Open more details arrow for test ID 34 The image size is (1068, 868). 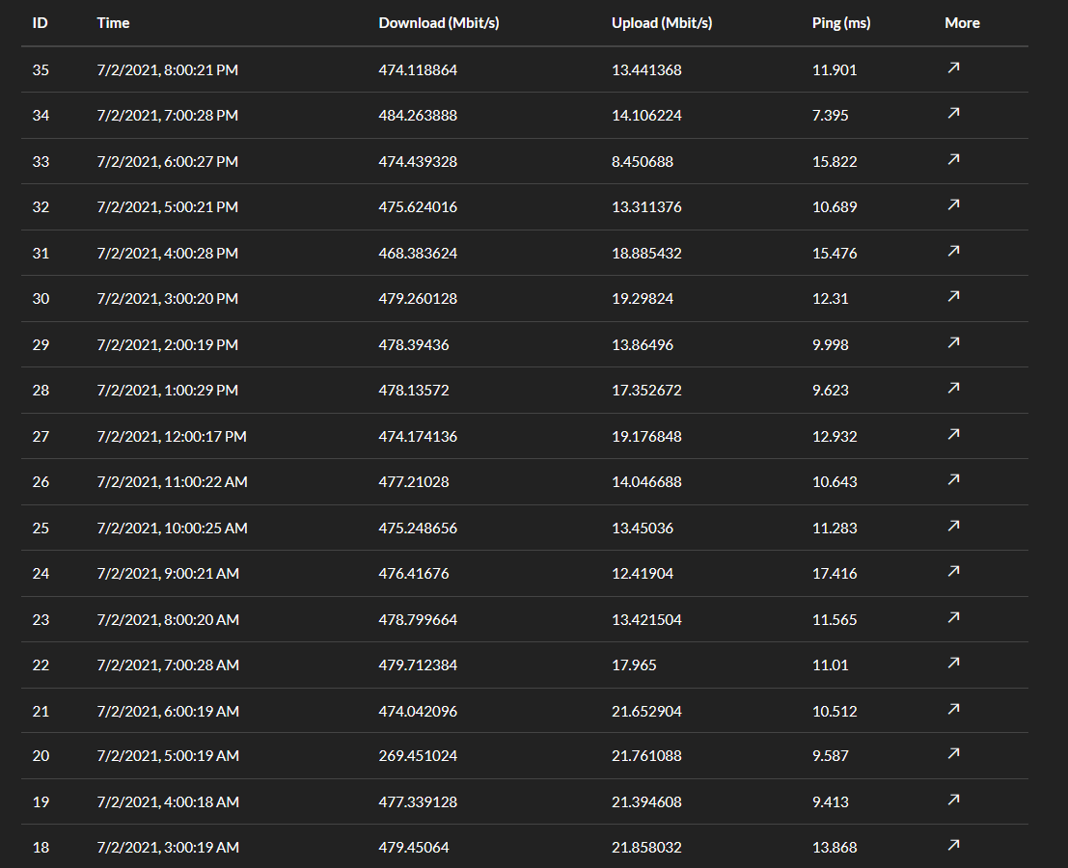click(953, 113)
